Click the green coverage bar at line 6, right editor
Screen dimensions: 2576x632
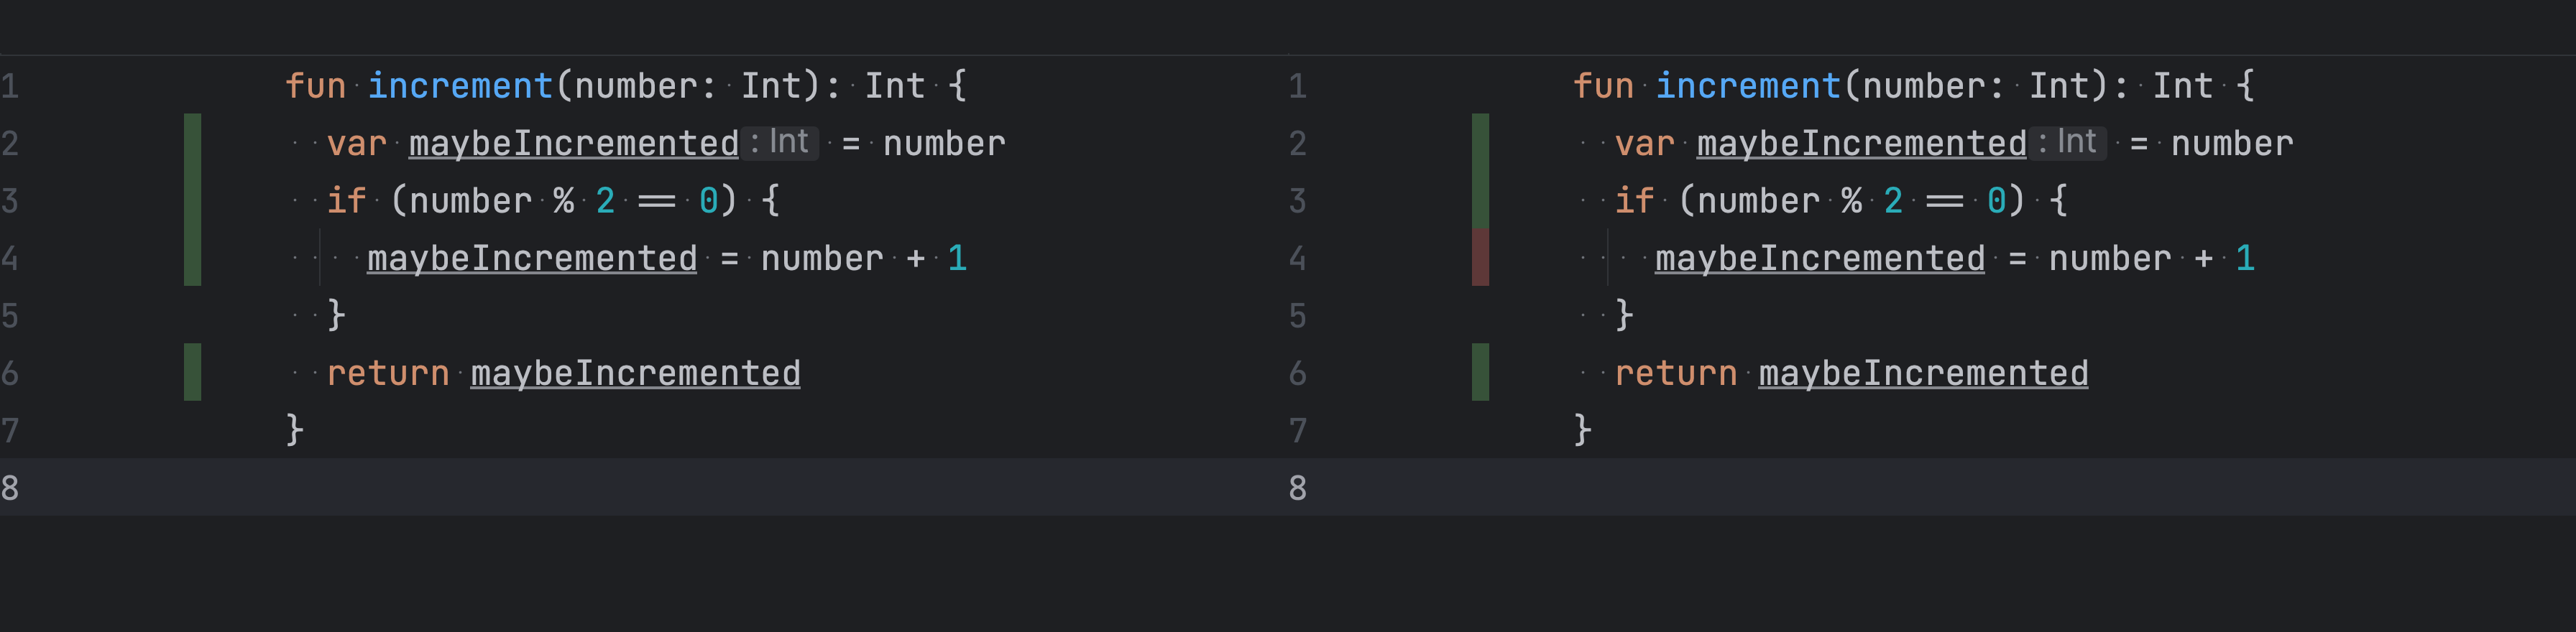tap(1480, 373)
